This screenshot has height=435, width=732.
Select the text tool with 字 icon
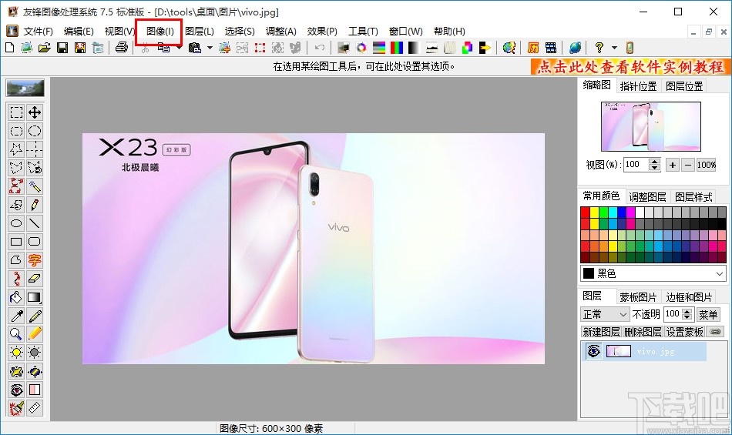pyautogui.click(x=35, y=260)
